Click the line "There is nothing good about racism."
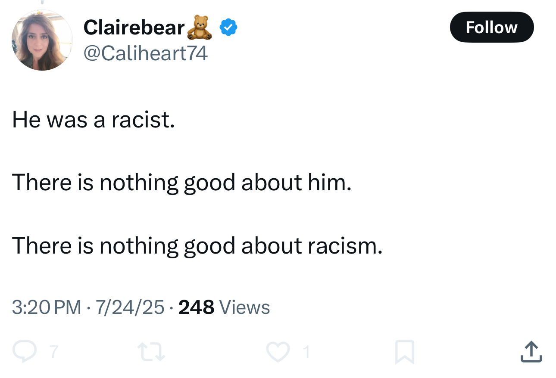The image size is (556, 378). (x=197, y=245)
